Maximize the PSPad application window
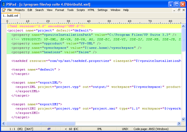The height and width of the screenshot is (132, 187). 177,4
